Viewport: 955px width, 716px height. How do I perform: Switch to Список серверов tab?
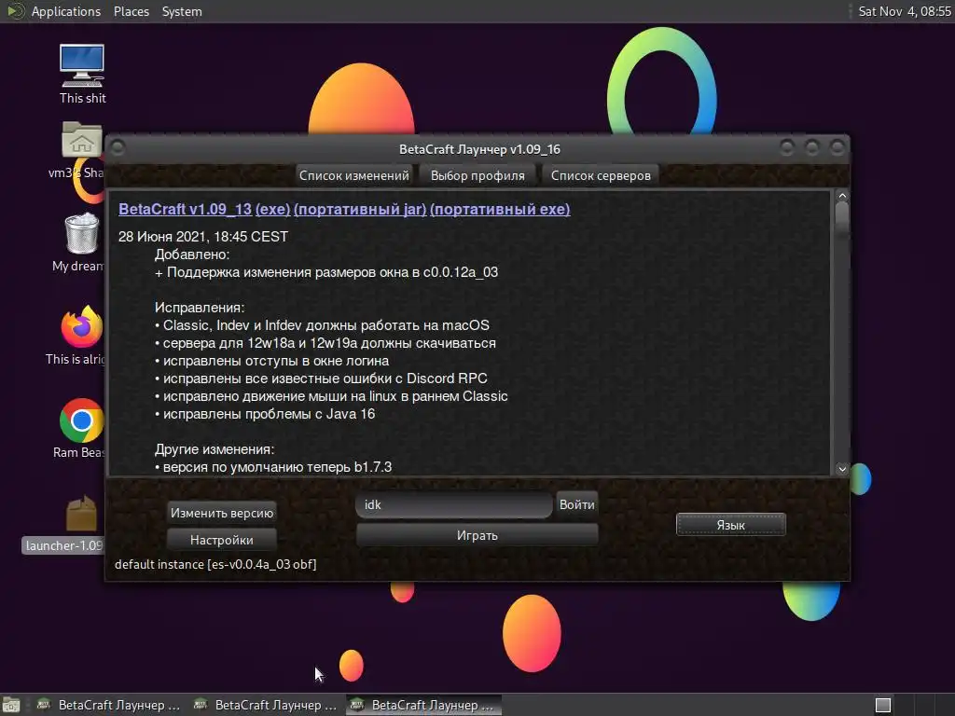coord(601,175)
